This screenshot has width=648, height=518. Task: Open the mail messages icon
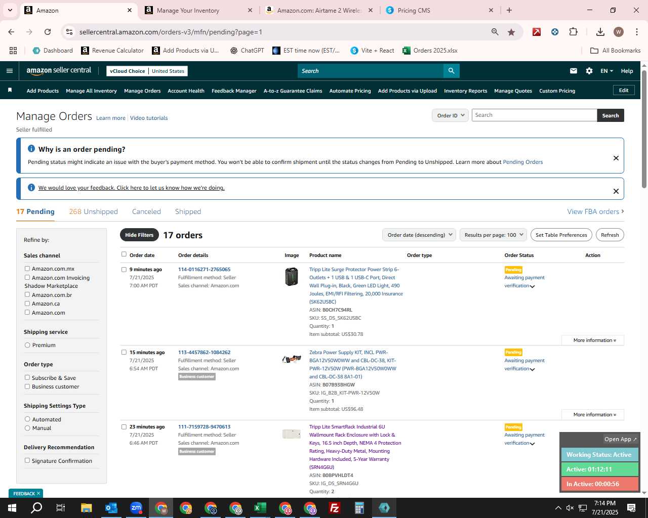573,71
